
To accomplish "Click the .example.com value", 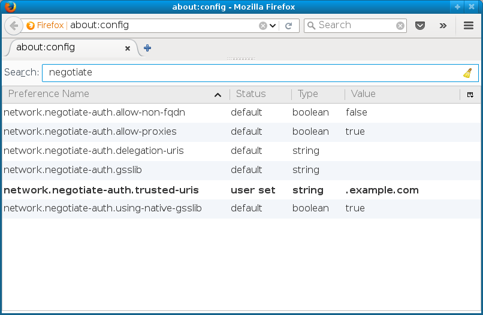I will (x=382, y=190).
